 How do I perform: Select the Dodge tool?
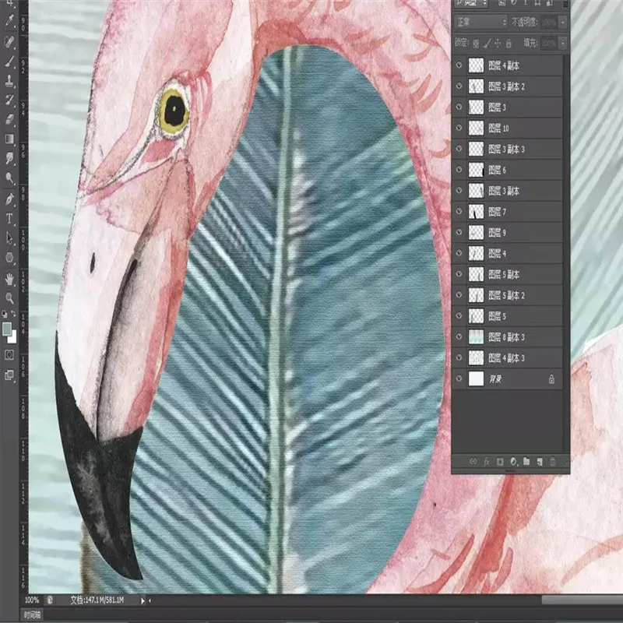tap(9, 178)
